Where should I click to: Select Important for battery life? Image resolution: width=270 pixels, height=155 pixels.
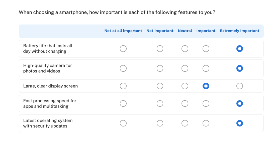(x=206, y=48)
